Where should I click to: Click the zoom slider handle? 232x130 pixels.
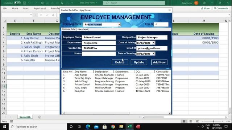click(214, 121)
